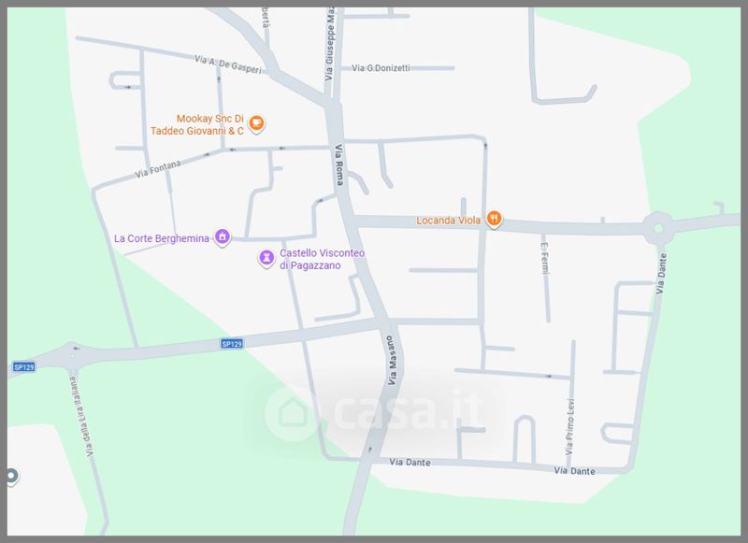Image resolution: width=748 pixels, height=543 pixels.
Task: Open the Locanda Viola place label
Action: pyautogui.click(x=449, y=221)
